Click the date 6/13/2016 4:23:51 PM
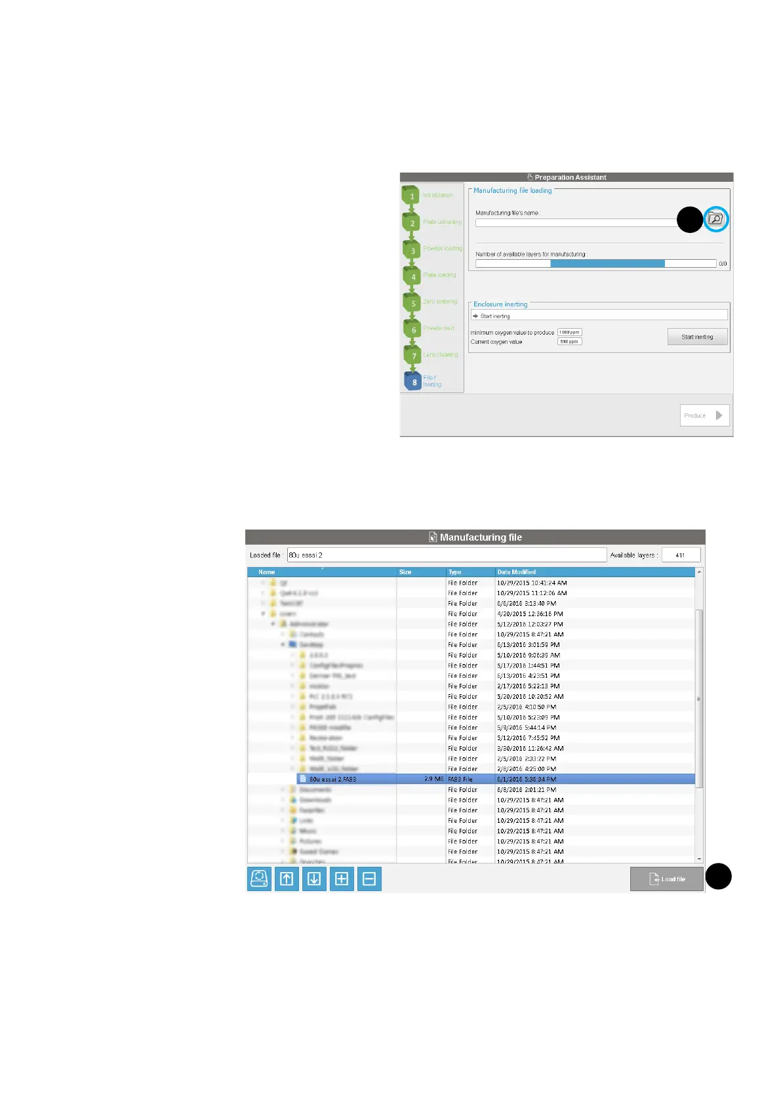781x1105 pixels. coord(529,676)
